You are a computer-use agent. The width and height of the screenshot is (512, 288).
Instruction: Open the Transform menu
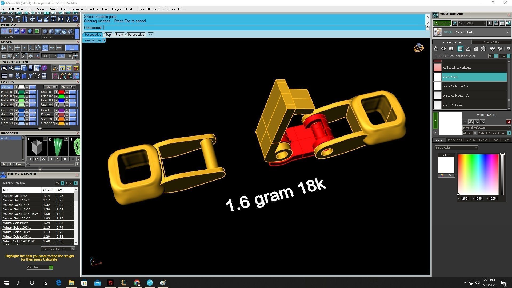pos(92,9)
